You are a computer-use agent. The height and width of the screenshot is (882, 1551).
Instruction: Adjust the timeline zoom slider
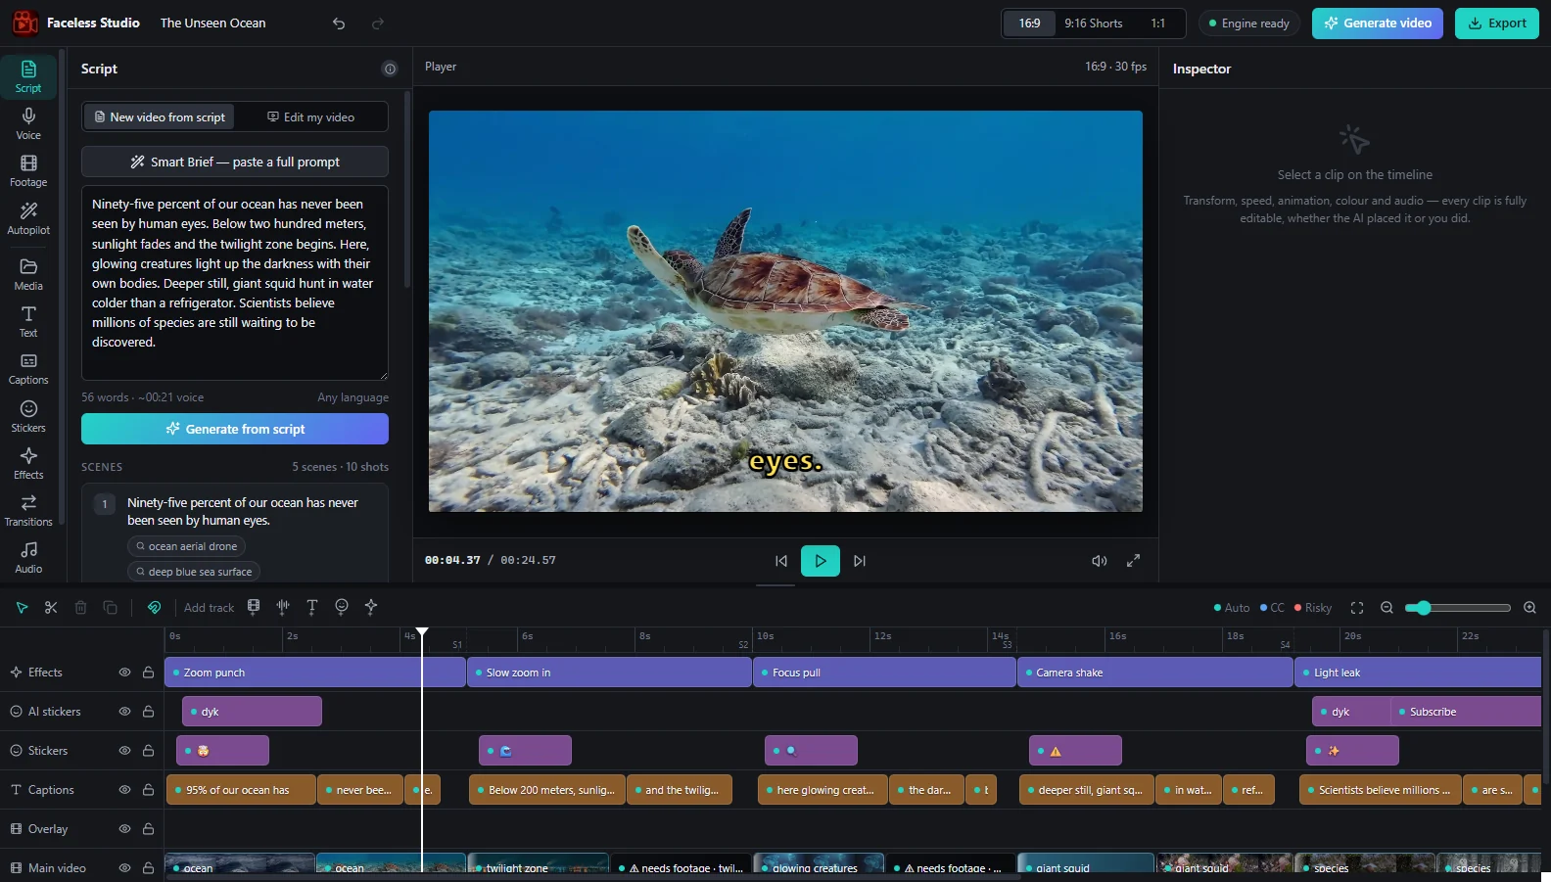click(x=1458, y=608)
